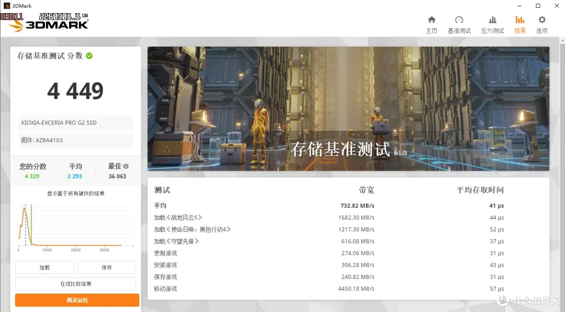Image resolution: width=565 pixels, height=312 pixels.
Task: Select device name KIOXIA-EXCERIA PRO G2 SSD
Action: 59,122
